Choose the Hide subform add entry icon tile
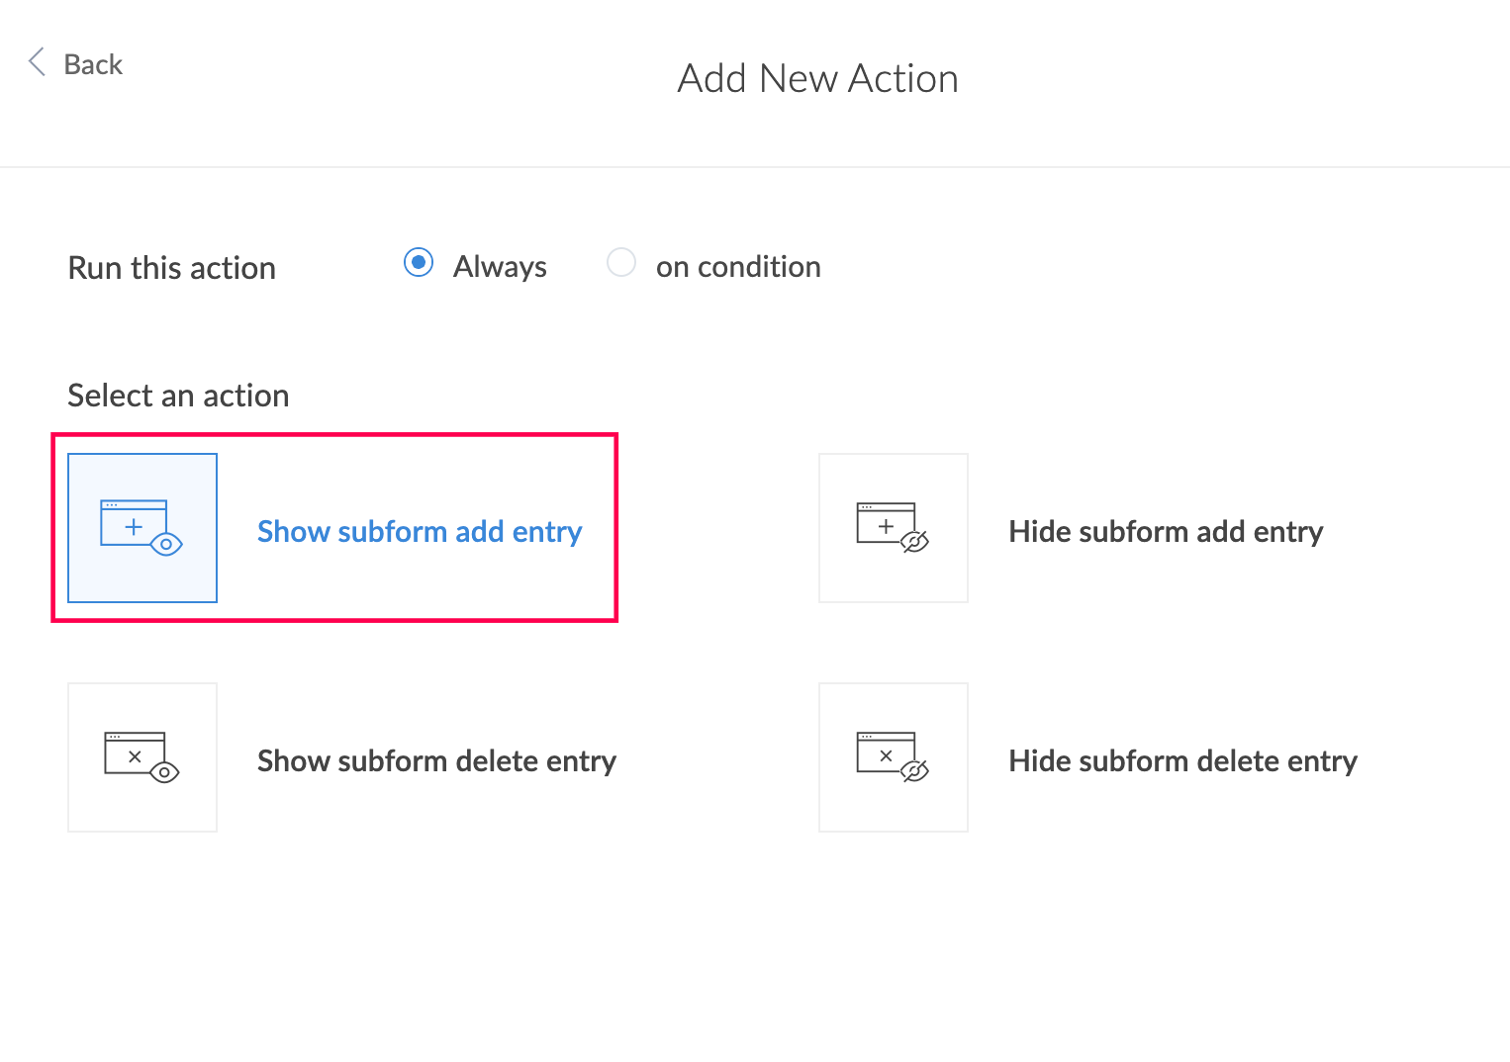The image size is (1510, 1062). coord(894,528)
